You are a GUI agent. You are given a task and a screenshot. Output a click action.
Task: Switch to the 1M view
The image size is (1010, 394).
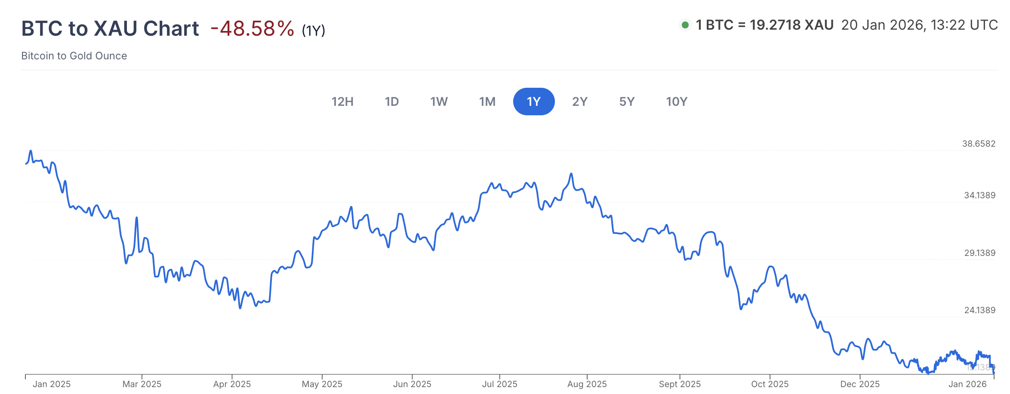click(x=487, y=102)
